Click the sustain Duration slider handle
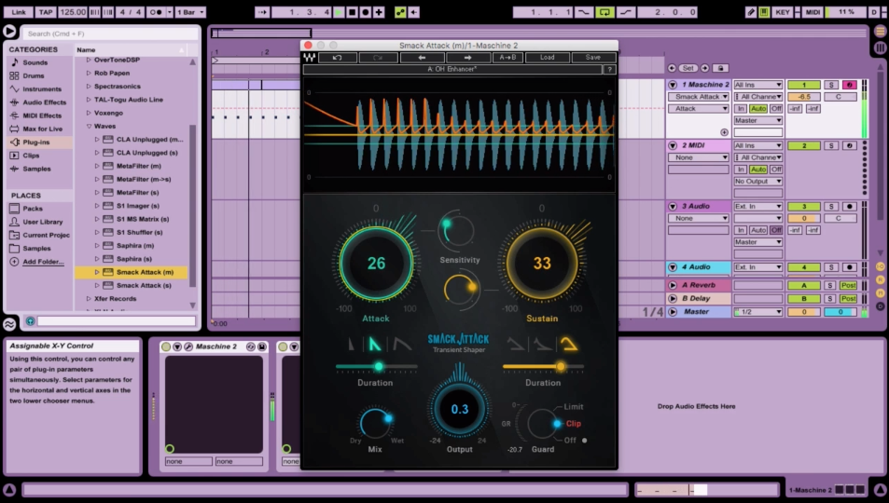Screen dimensions: 889x503 click(560, 366)
